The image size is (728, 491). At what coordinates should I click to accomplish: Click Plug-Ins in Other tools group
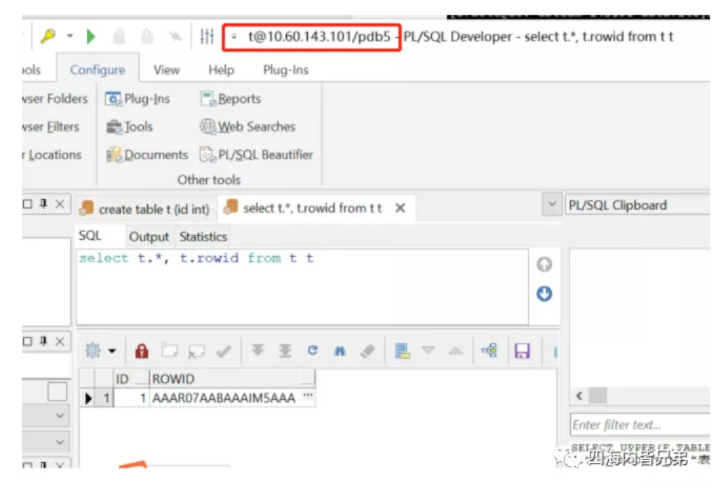[137, 98]
